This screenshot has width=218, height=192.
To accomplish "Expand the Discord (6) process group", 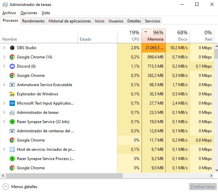I will tap(4, 66).
